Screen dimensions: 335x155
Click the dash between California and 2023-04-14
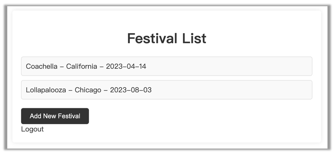pos(101,67)
